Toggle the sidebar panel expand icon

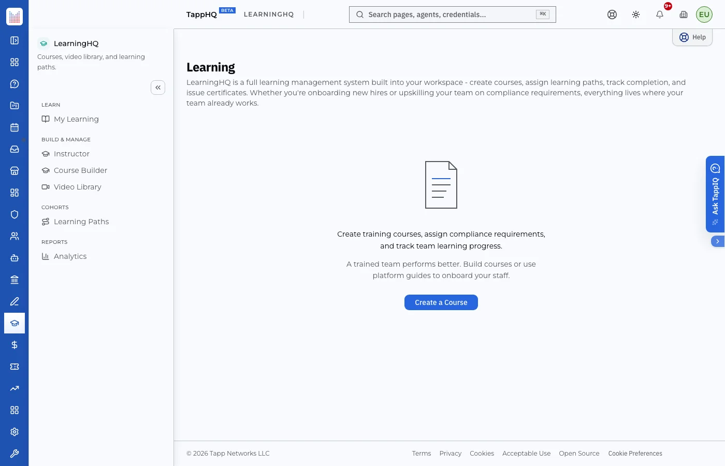point(15,40)
